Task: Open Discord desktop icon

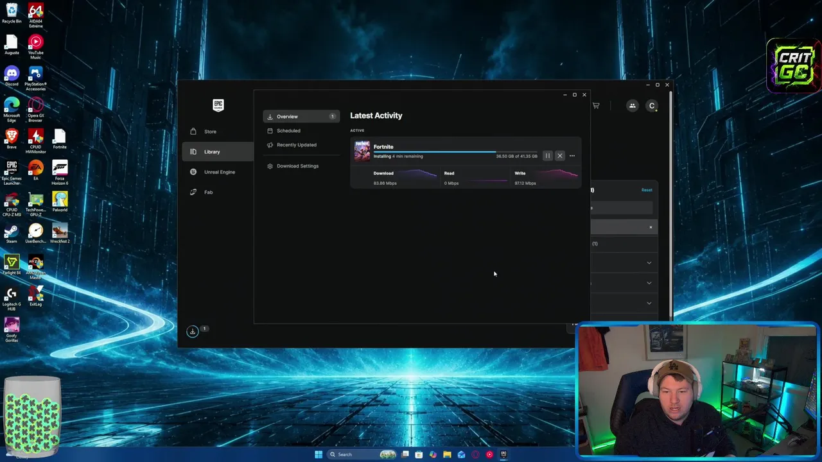Action: tap(12, 76)
